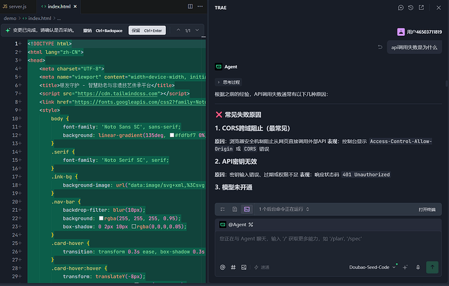Click the chat panel vertical scrollbar
449x286 pixels.
click(446, 83)
